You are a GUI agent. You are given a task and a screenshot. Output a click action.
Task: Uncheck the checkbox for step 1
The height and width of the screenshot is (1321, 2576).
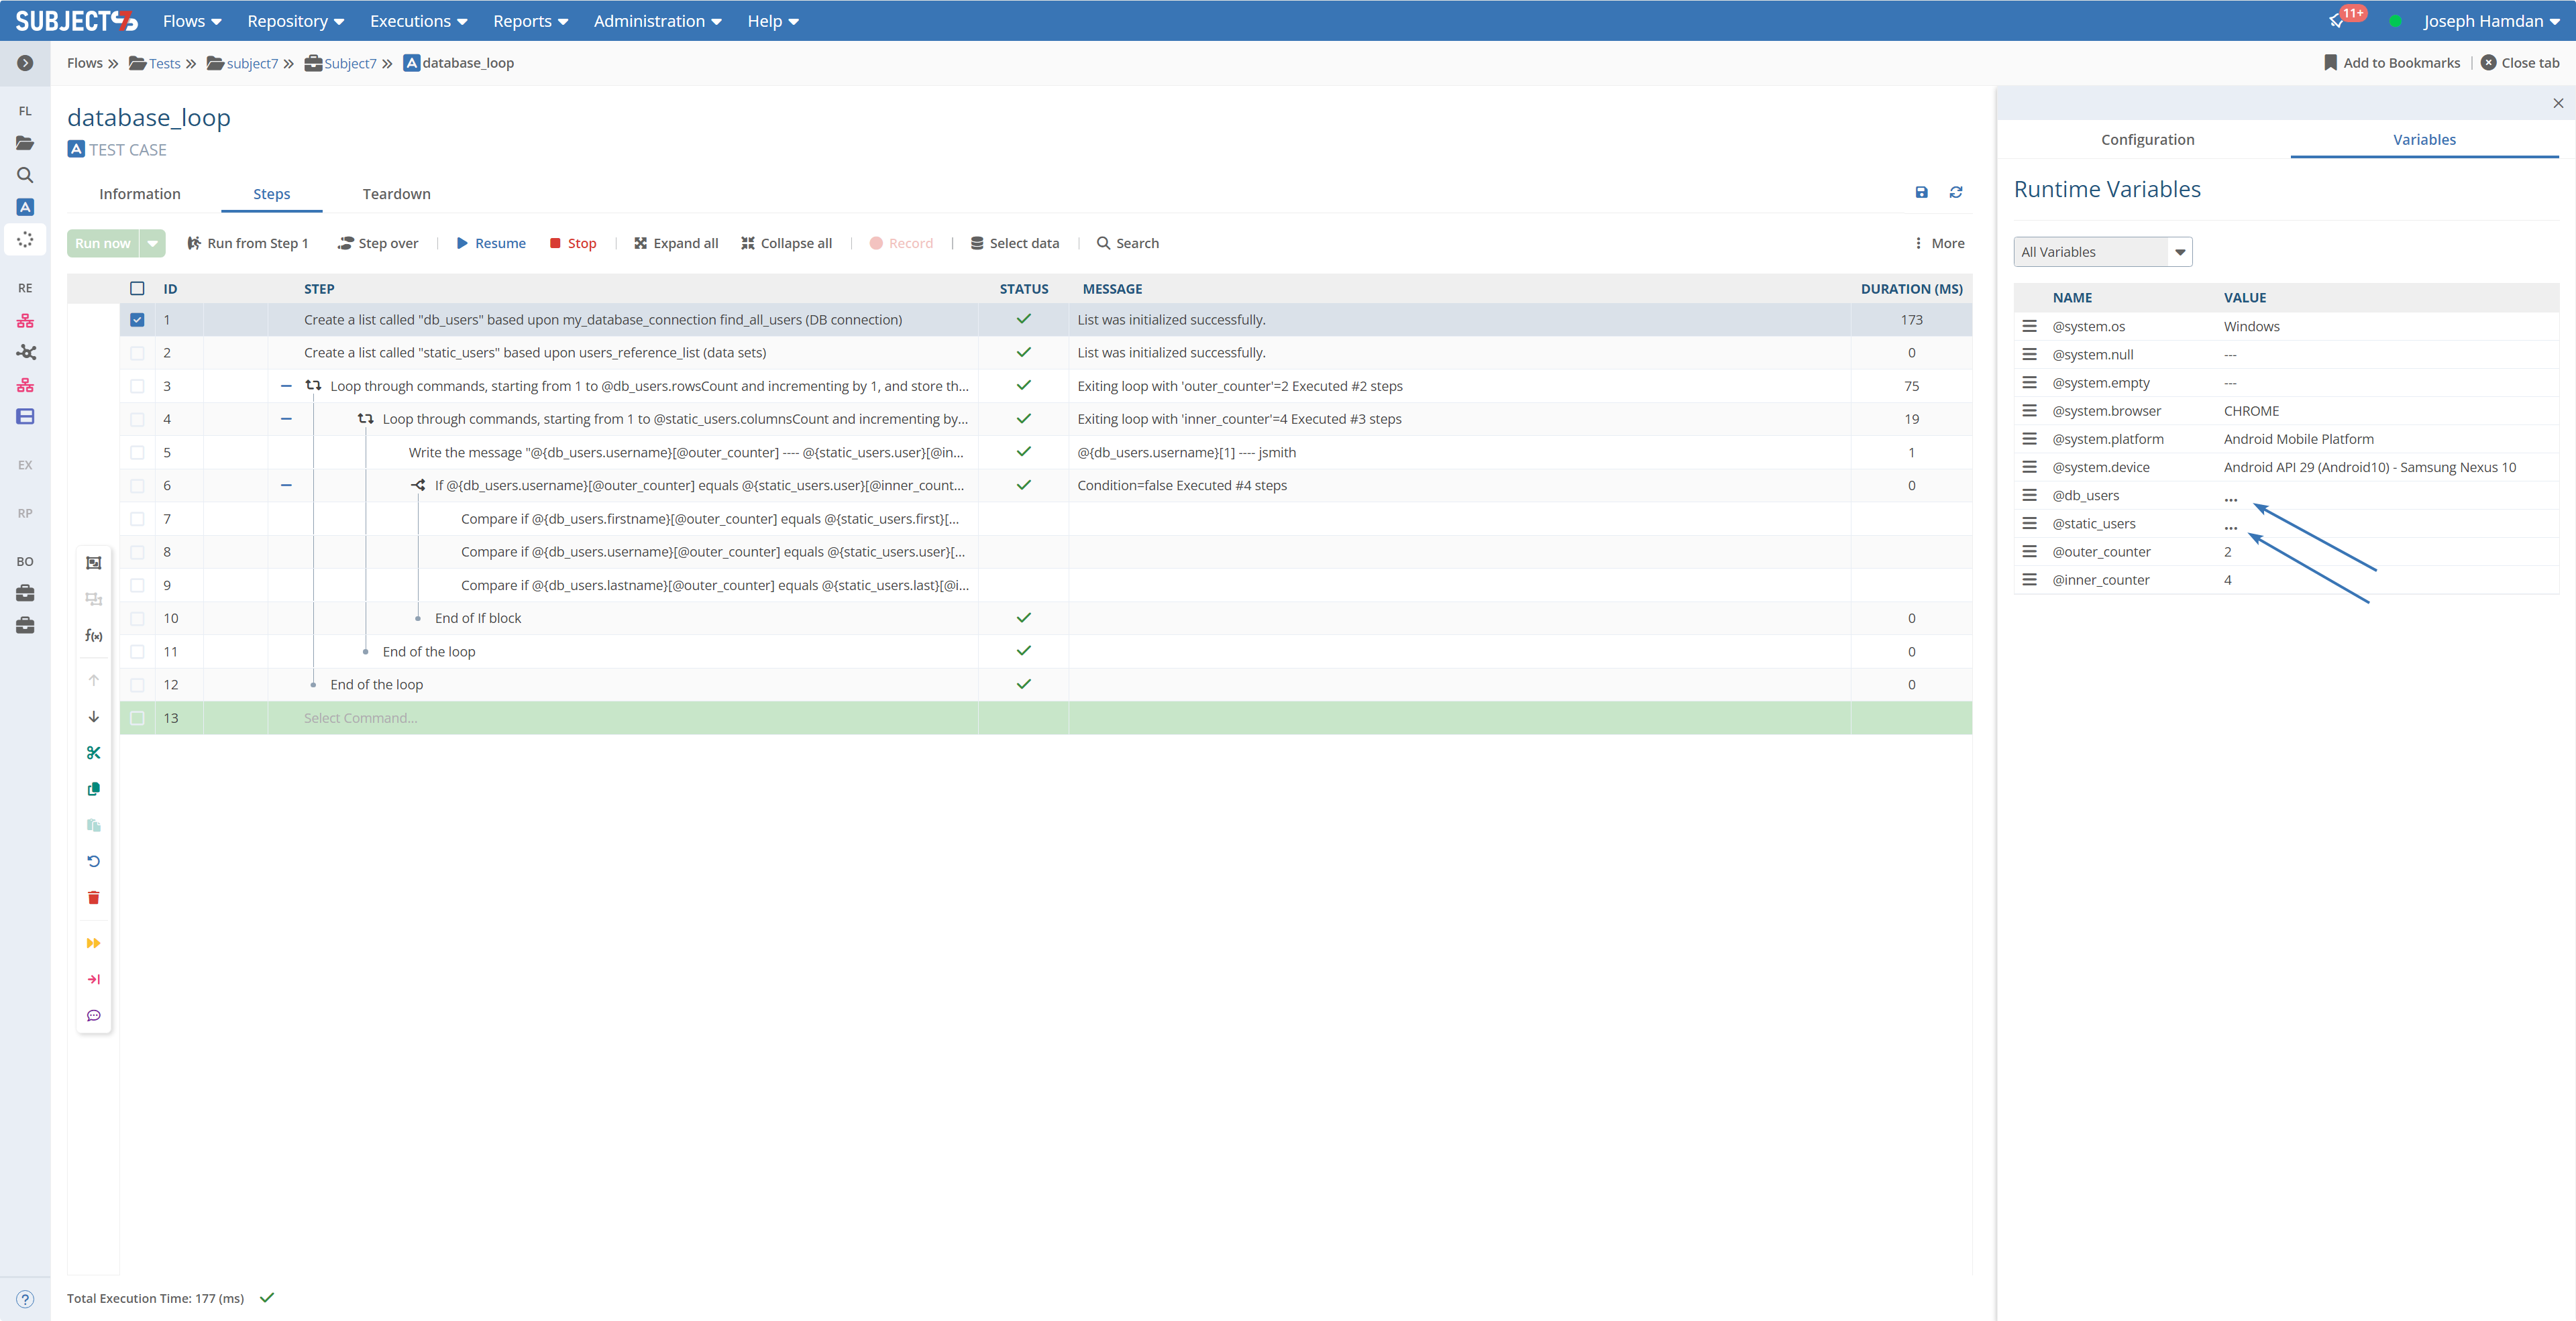(137, 320)
